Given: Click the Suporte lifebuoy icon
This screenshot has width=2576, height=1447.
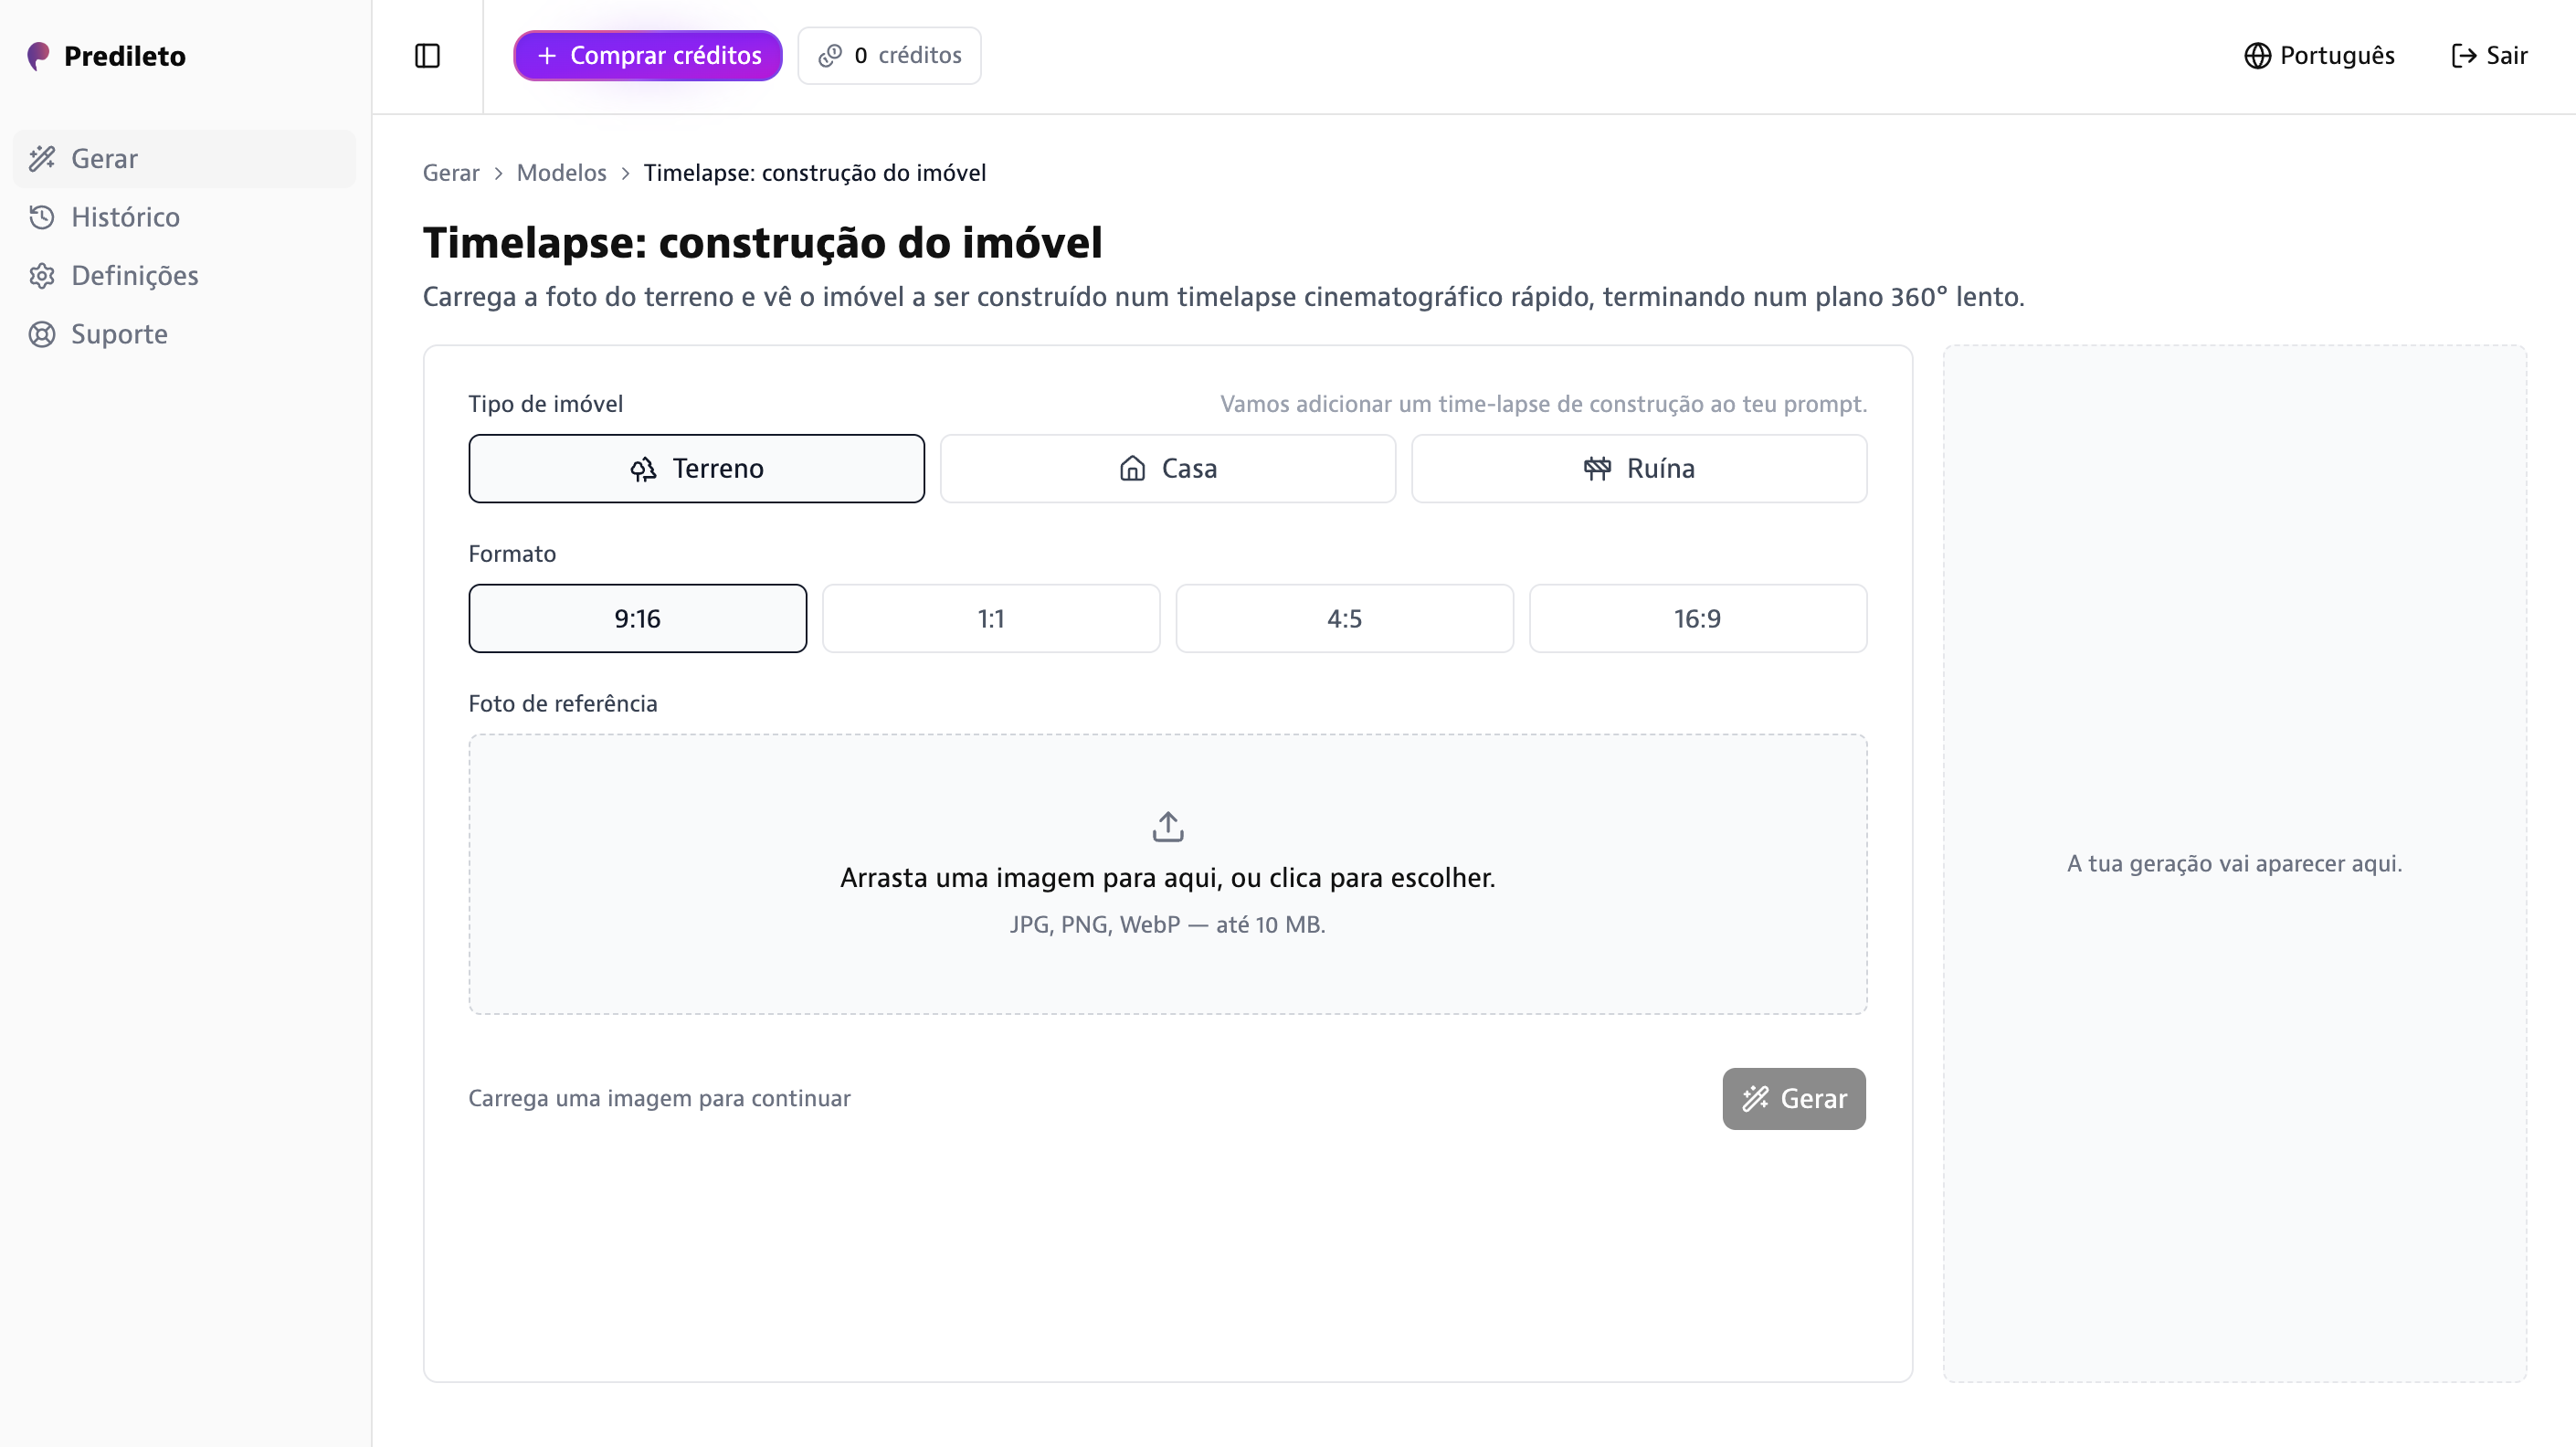Looking at the screenshot, I should pos(42,334).
